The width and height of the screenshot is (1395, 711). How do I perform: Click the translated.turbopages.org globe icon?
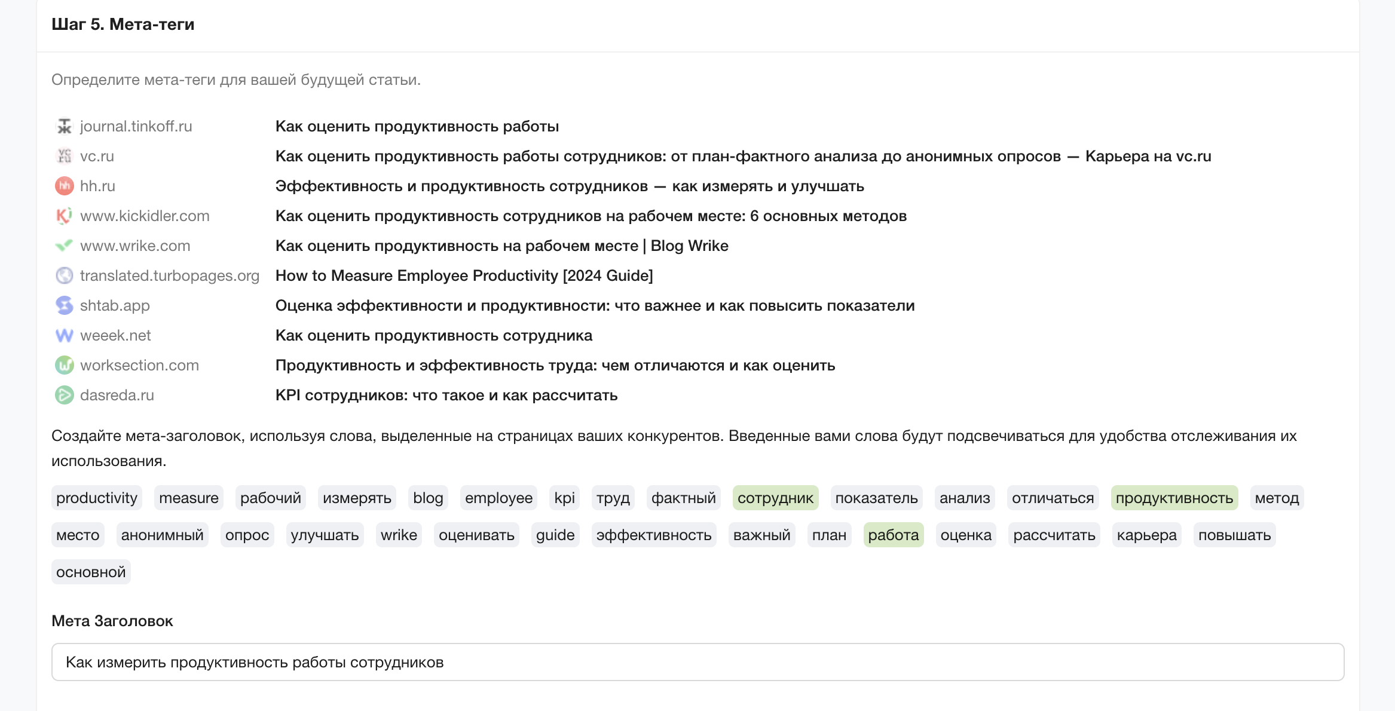64,275
